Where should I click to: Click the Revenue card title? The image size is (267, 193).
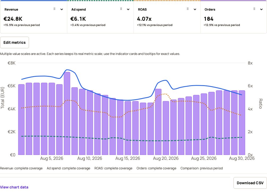point(11,10)
